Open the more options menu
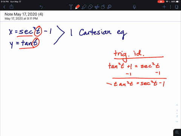Viewport: 181px width, 136px height. pos(170,7)
